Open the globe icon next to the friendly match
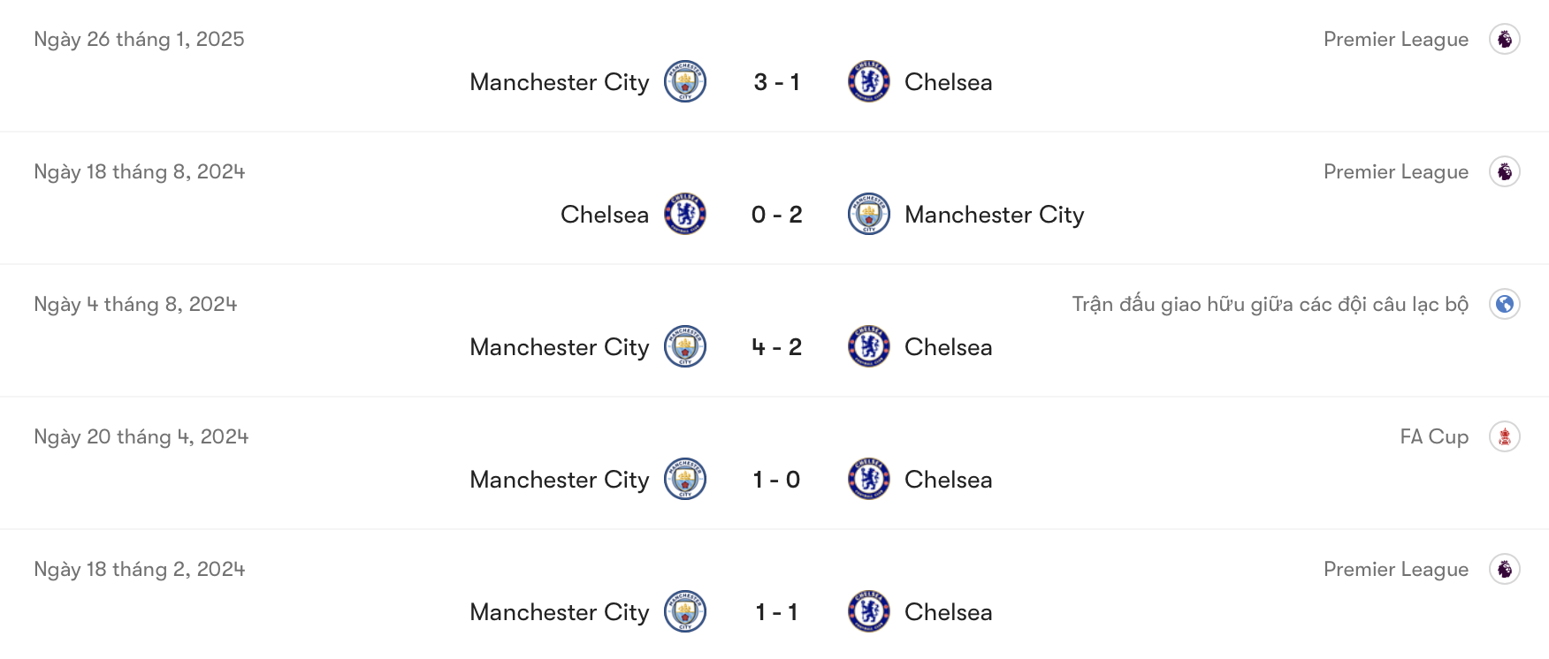This screenshot has width=1549, height=659. [x=1506, y=303]
